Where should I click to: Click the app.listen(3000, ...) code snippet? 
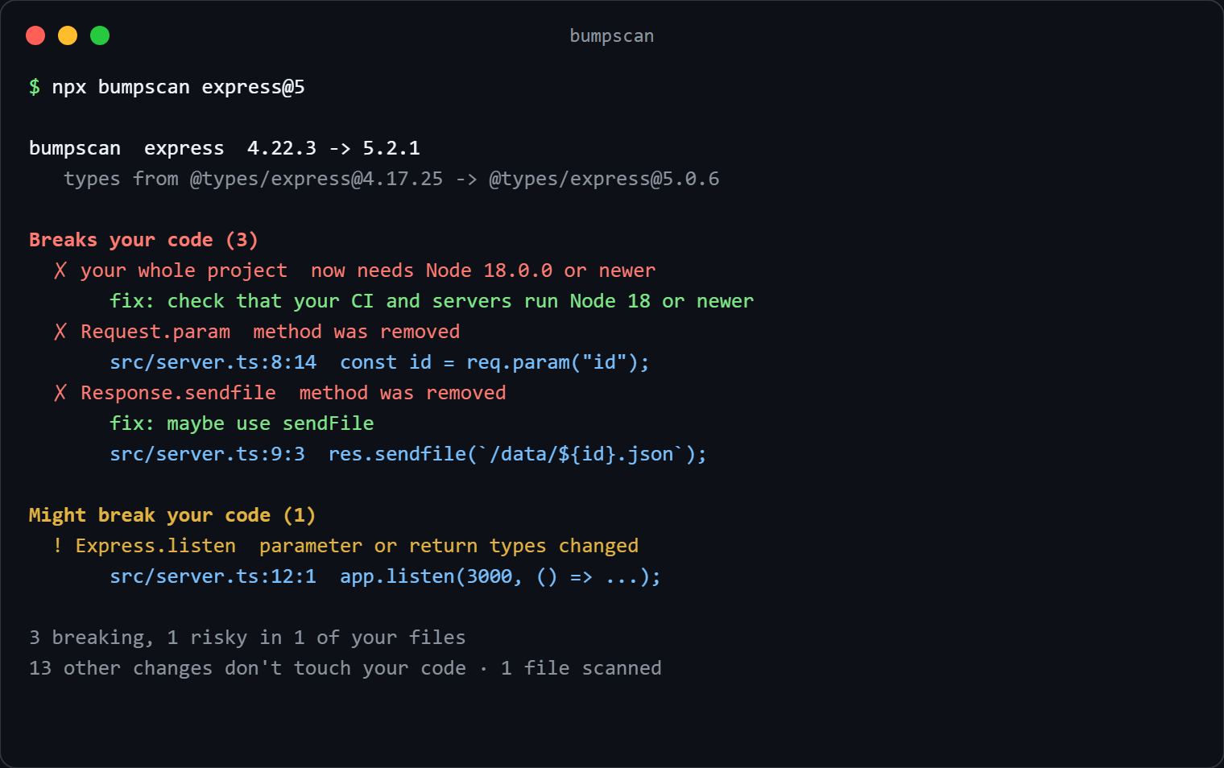pyautogui.click(x=500, y=576)
